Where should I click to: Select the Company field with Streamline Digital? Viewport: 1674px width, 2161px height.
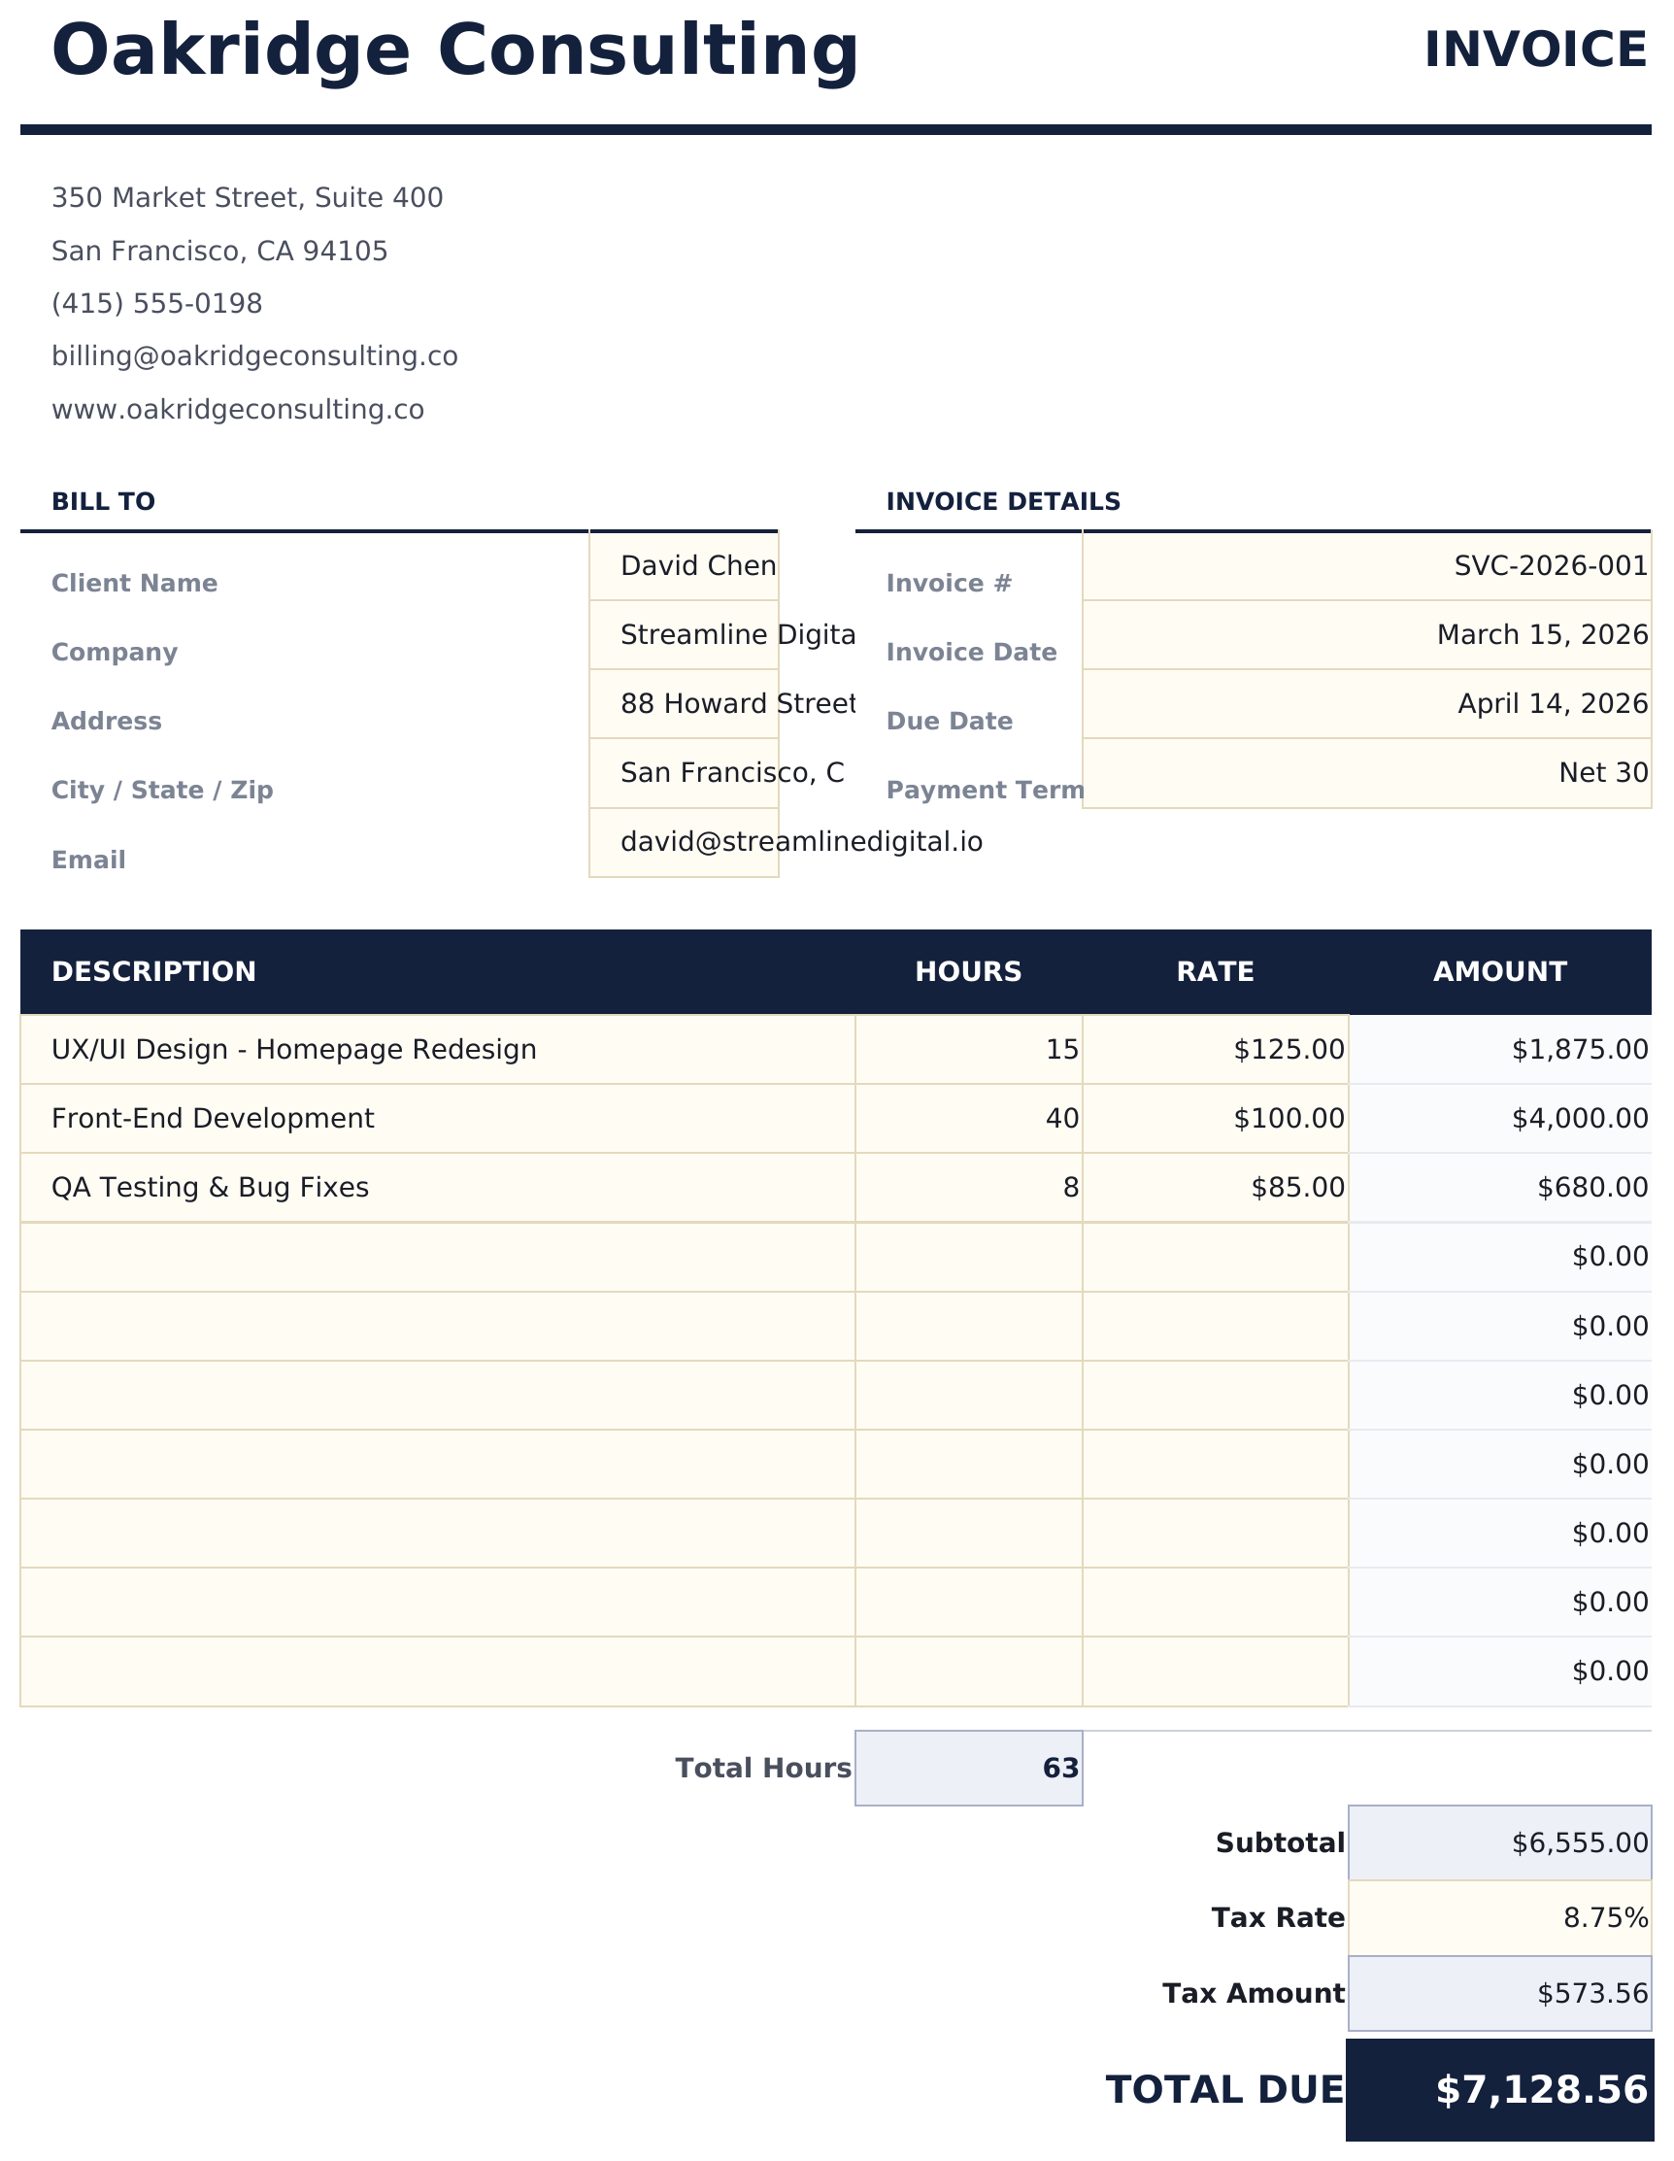point(684,635)
